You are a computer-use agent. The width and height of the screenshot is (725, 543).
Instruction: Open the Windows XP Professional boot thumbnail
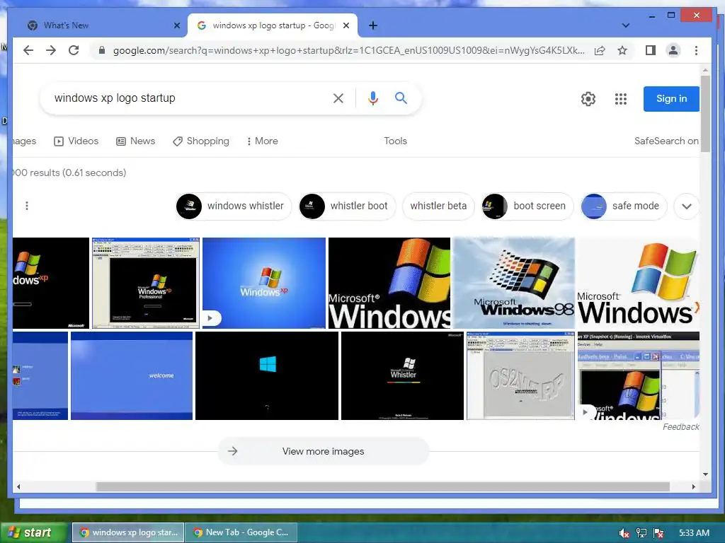(146, 283)
